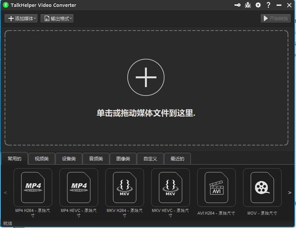
Task: Click the AVI H264 - 原始尺寸 label
Action: (216, 213)
